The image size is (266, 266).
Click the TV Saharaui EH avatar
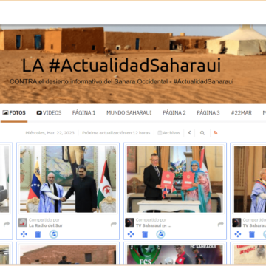[x=129, y=222]
